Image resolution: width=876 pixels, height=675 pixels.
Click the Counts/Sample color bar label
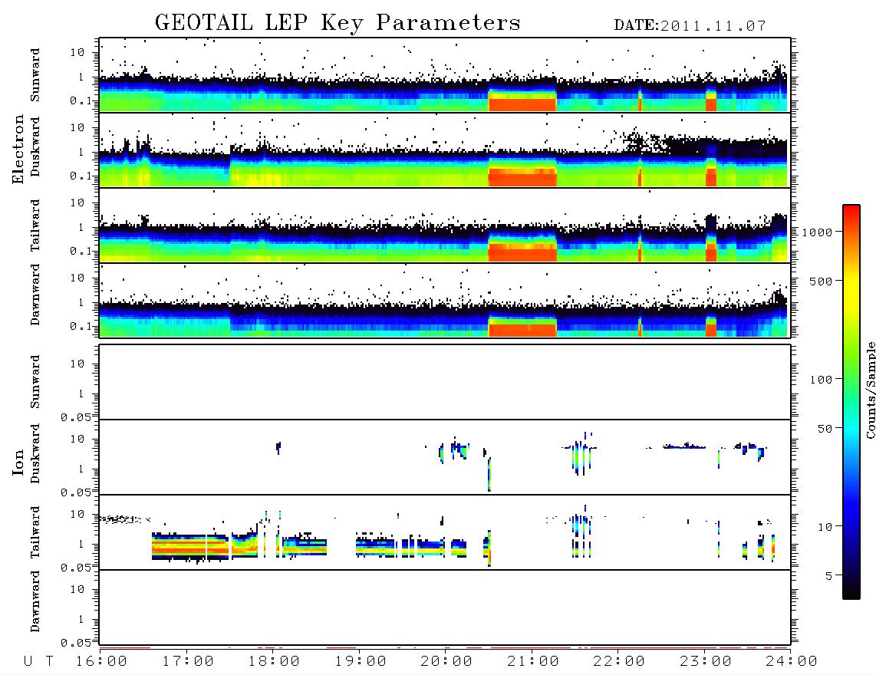tap(871, 390)
